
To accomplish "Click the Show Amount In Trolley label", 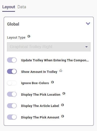I will tap(39, 72).
